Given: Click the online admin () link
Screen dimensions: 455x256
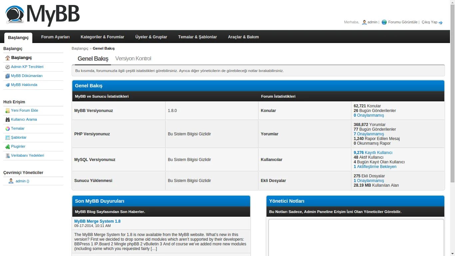Looking at the screenshot, I should (x=22, y=181).
